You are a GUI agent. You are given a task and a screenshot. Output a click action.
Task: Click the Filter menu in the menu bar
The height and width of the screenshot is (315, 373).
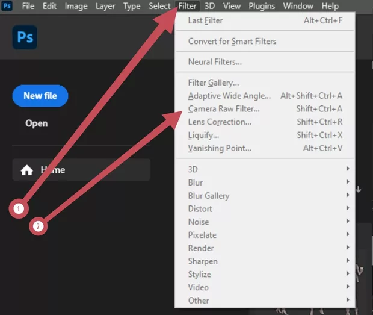(x=187, y=6)
